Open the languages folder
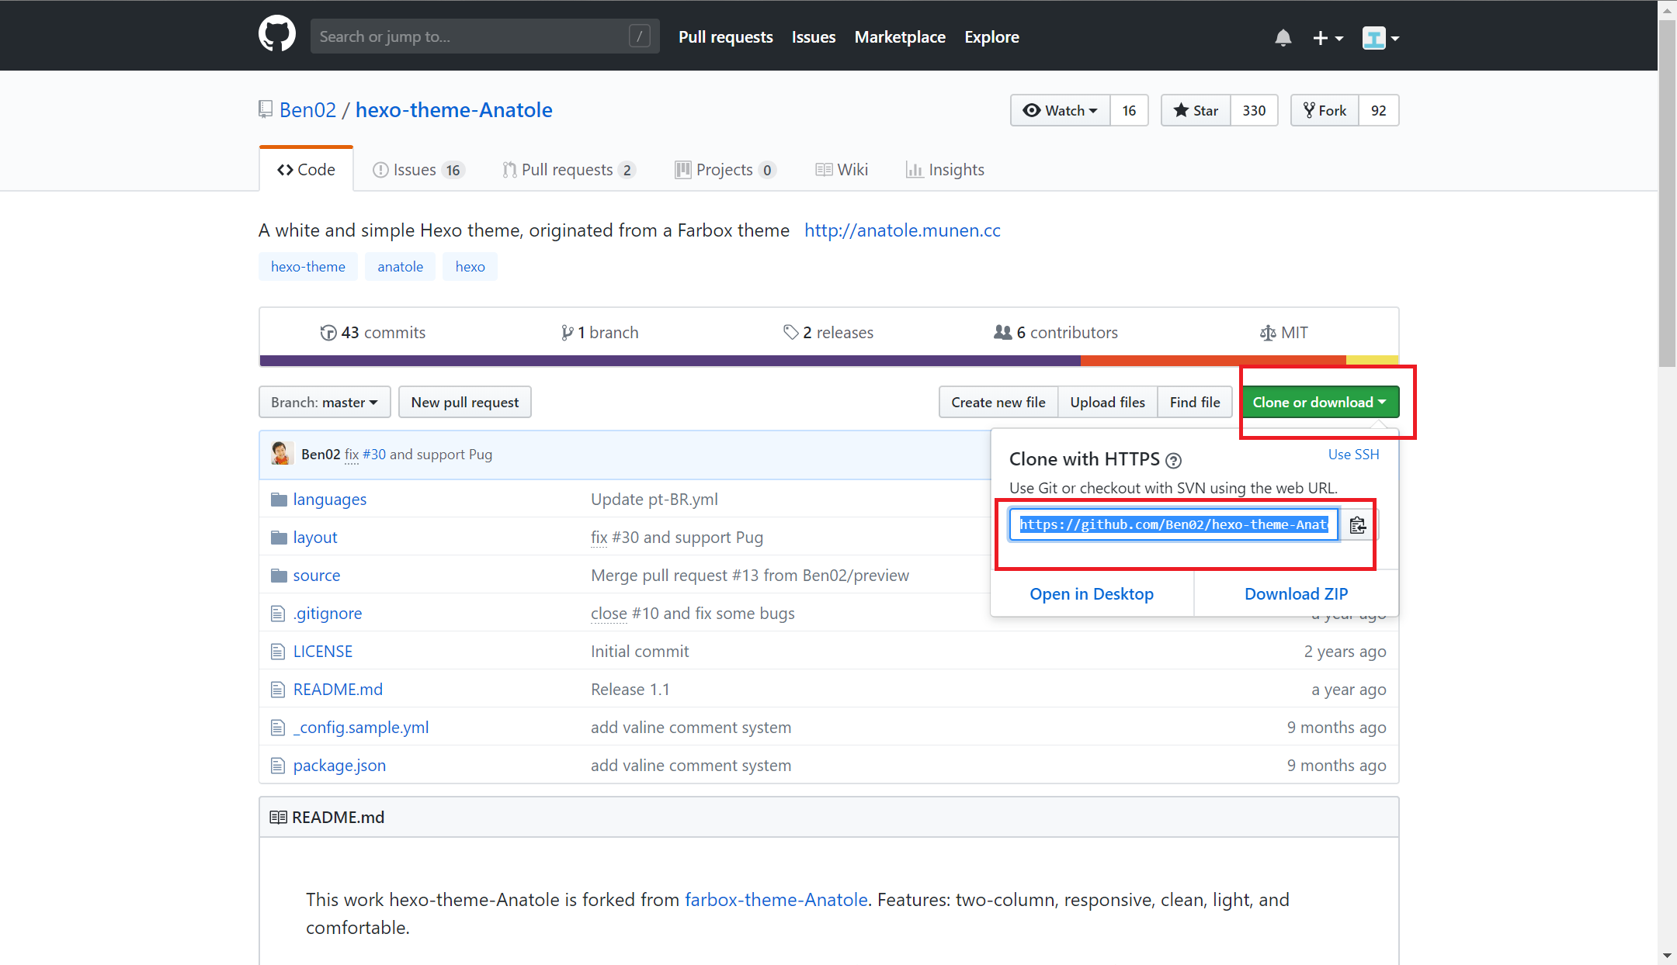The image size is (1677, 965). point(329,500)
